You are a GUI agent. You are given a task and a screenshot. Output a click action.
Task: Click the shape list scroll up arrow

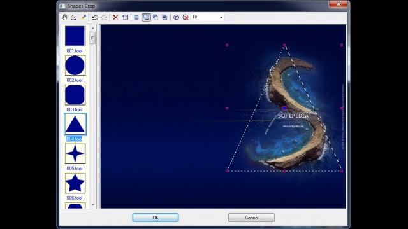pyautogui.click(x=93, y=28)
